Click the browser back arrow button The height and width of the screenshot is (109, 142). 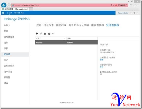pos(4,5)
